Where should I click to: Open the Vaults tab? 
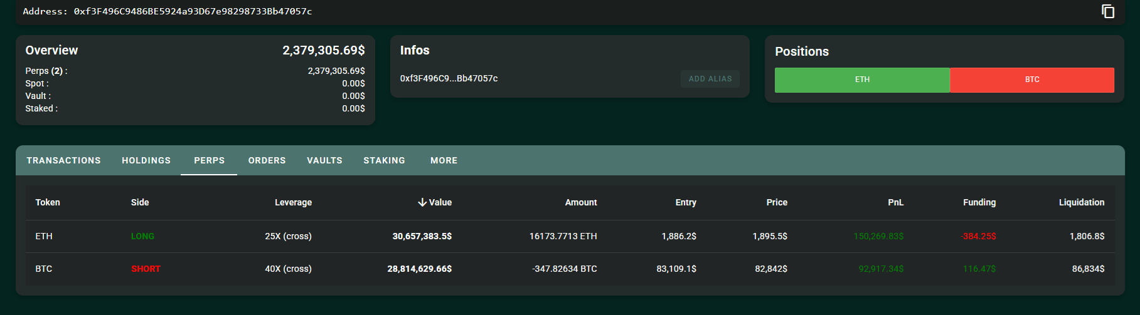click(324, 160)
